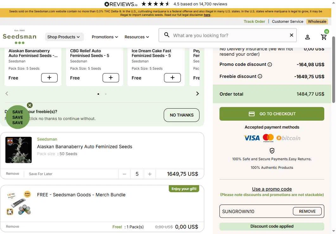Click NO THANKS freebie button
The width and height of the screenshot is (336, 234).
(x=181, y=115)
